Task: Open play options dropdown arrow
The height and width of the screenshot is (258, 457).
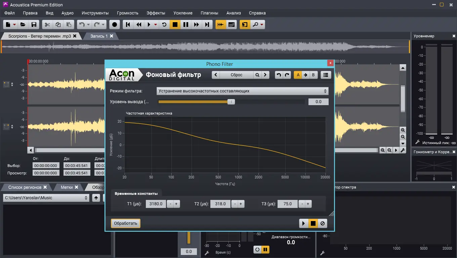Action: pos(156,25)
